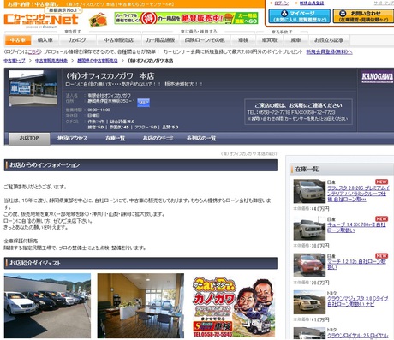The image size is (394, 340).
Task: Select the 廃車 navigation tab
Action: tap(295, 40)
